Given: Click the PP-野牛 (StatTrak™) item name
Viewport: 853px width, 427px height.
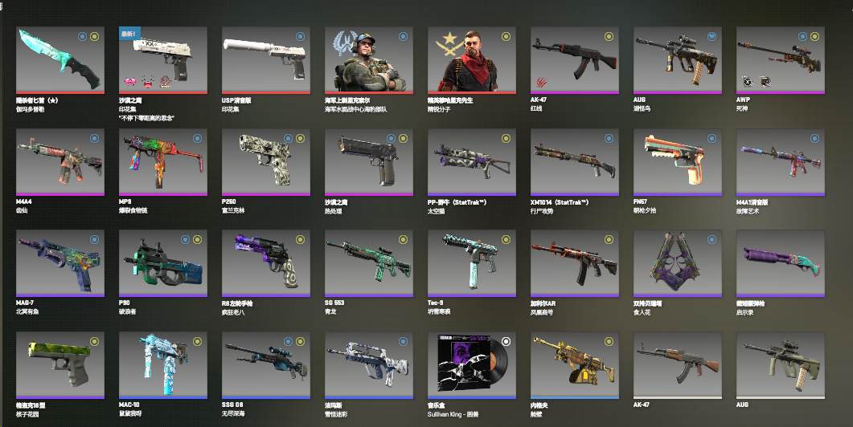Looking at the screenshot, I should point(457,202).
